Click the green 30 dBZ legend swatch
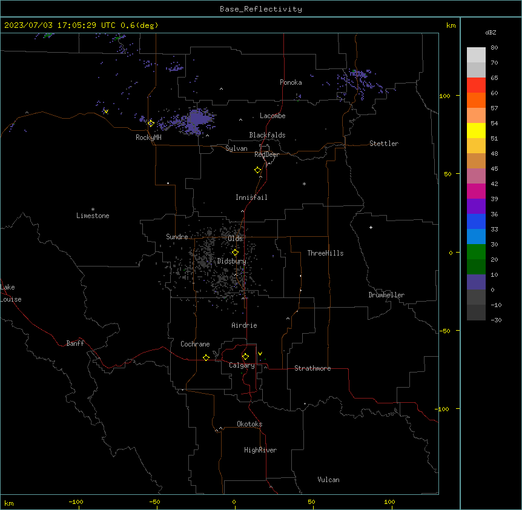The height and width of the screenshot is (510, 522). [x=476, y=252]
